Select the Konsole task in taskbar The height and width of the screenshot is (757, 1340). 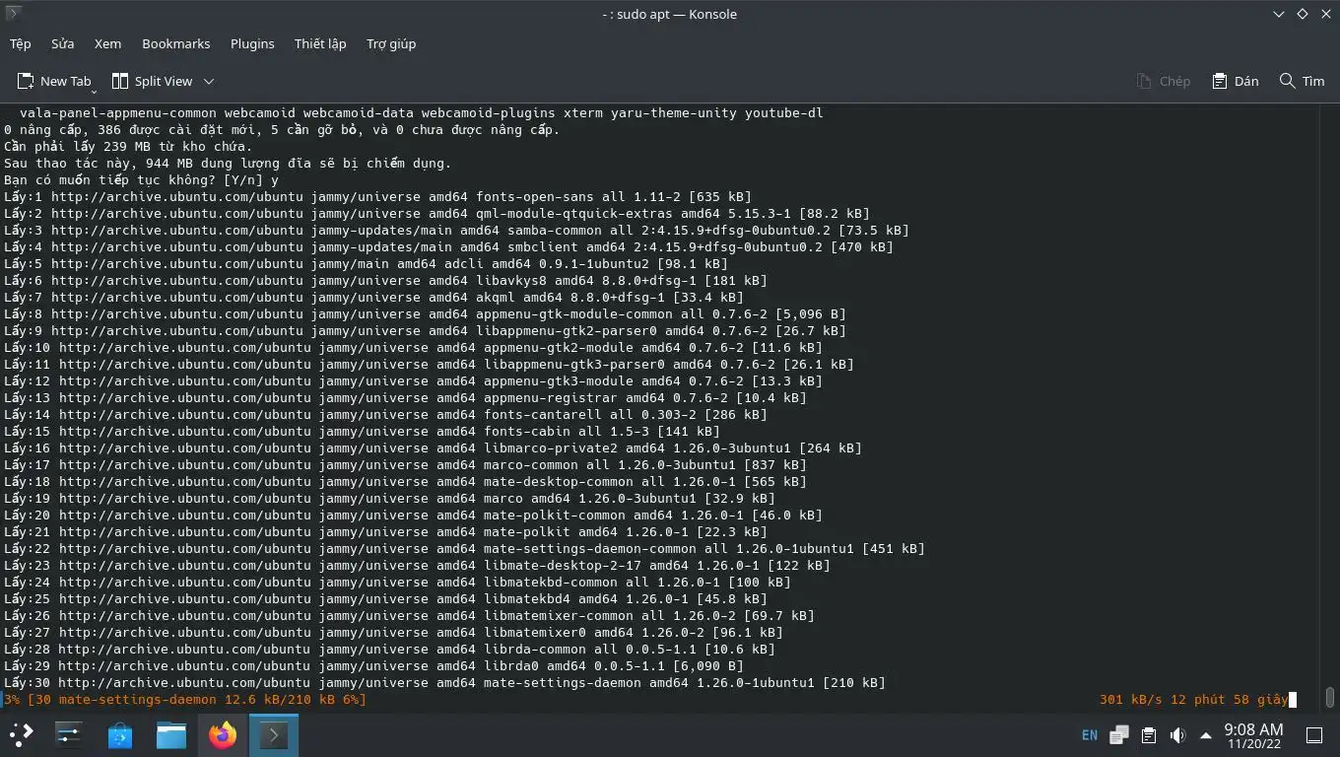274,734
